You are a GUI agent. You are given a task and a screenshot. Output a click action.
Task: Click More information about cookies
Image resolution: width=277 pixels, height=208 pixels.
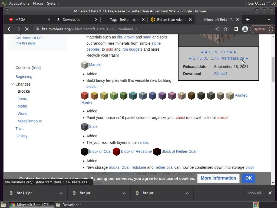click(x=218, y=178)
